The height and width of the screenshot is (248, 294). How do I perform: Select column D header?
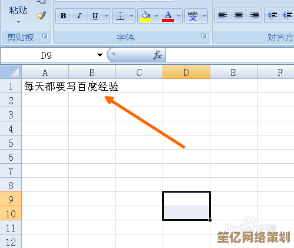pos(186,72)
